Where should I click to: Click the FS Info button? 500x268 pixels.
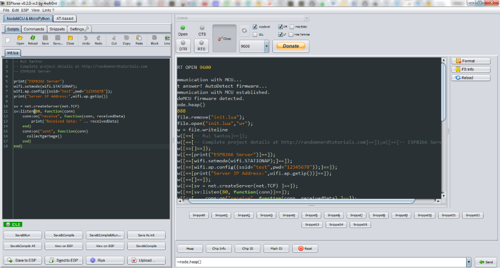point(471,69)
